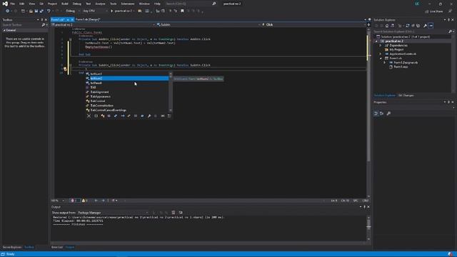Open the 'Show output from' Package Manager dropdown
This screenshot has width=457, height=257.
pyautogui.click(x=113, y=213)
